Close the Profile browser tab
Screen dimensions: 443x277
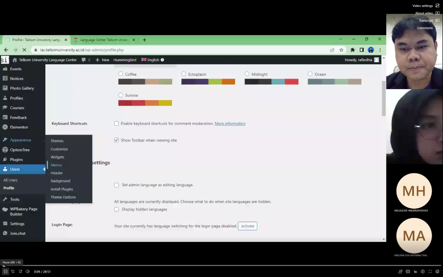click(66, 40)
